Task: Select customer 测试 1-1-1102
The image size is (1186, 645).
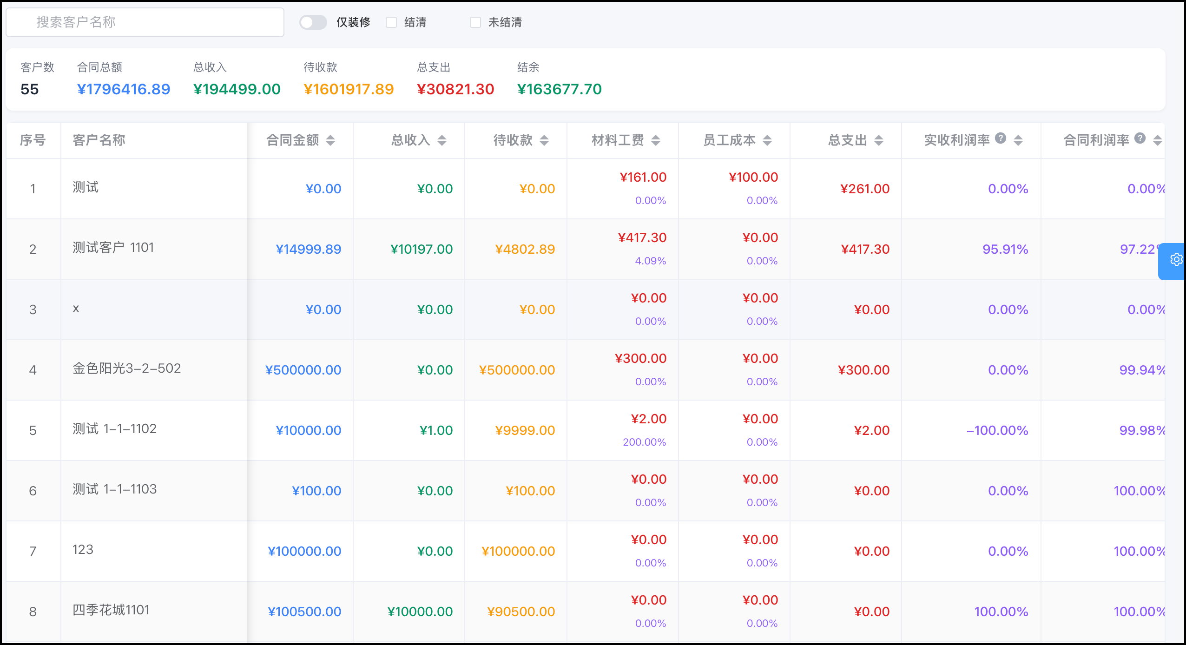Action: click(x=114, y=429)
